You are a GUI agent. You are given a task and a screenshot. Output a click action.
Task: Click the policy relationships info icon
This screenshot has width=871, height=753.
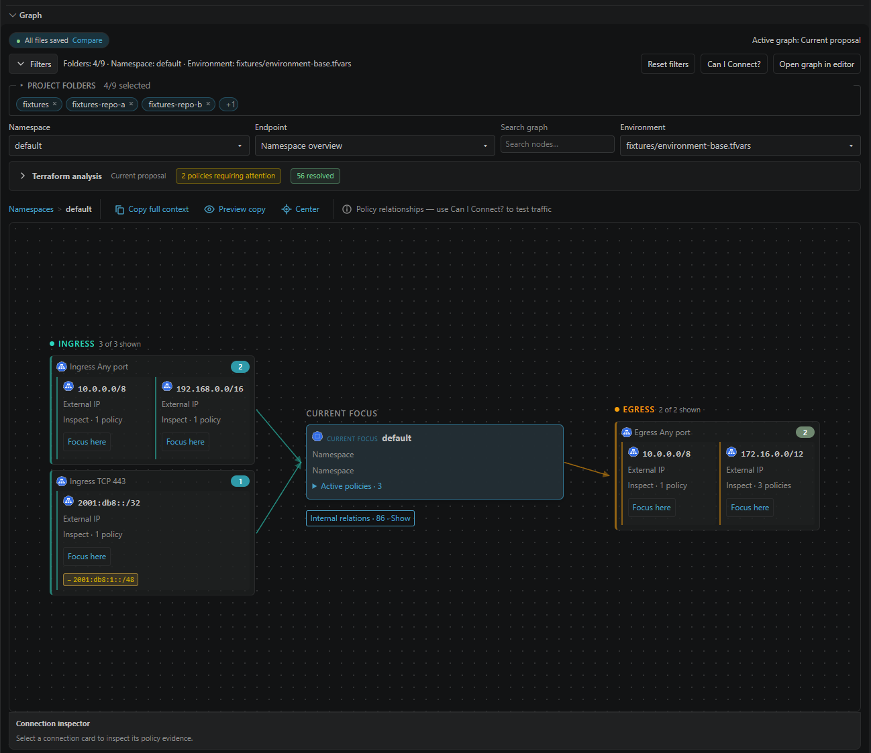347,209
